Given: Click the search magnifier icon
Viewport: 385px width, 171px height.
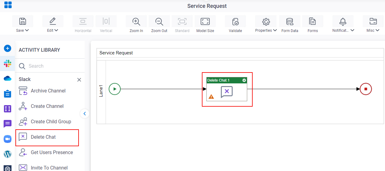Looking at the screenshot, I should [22, 66].
